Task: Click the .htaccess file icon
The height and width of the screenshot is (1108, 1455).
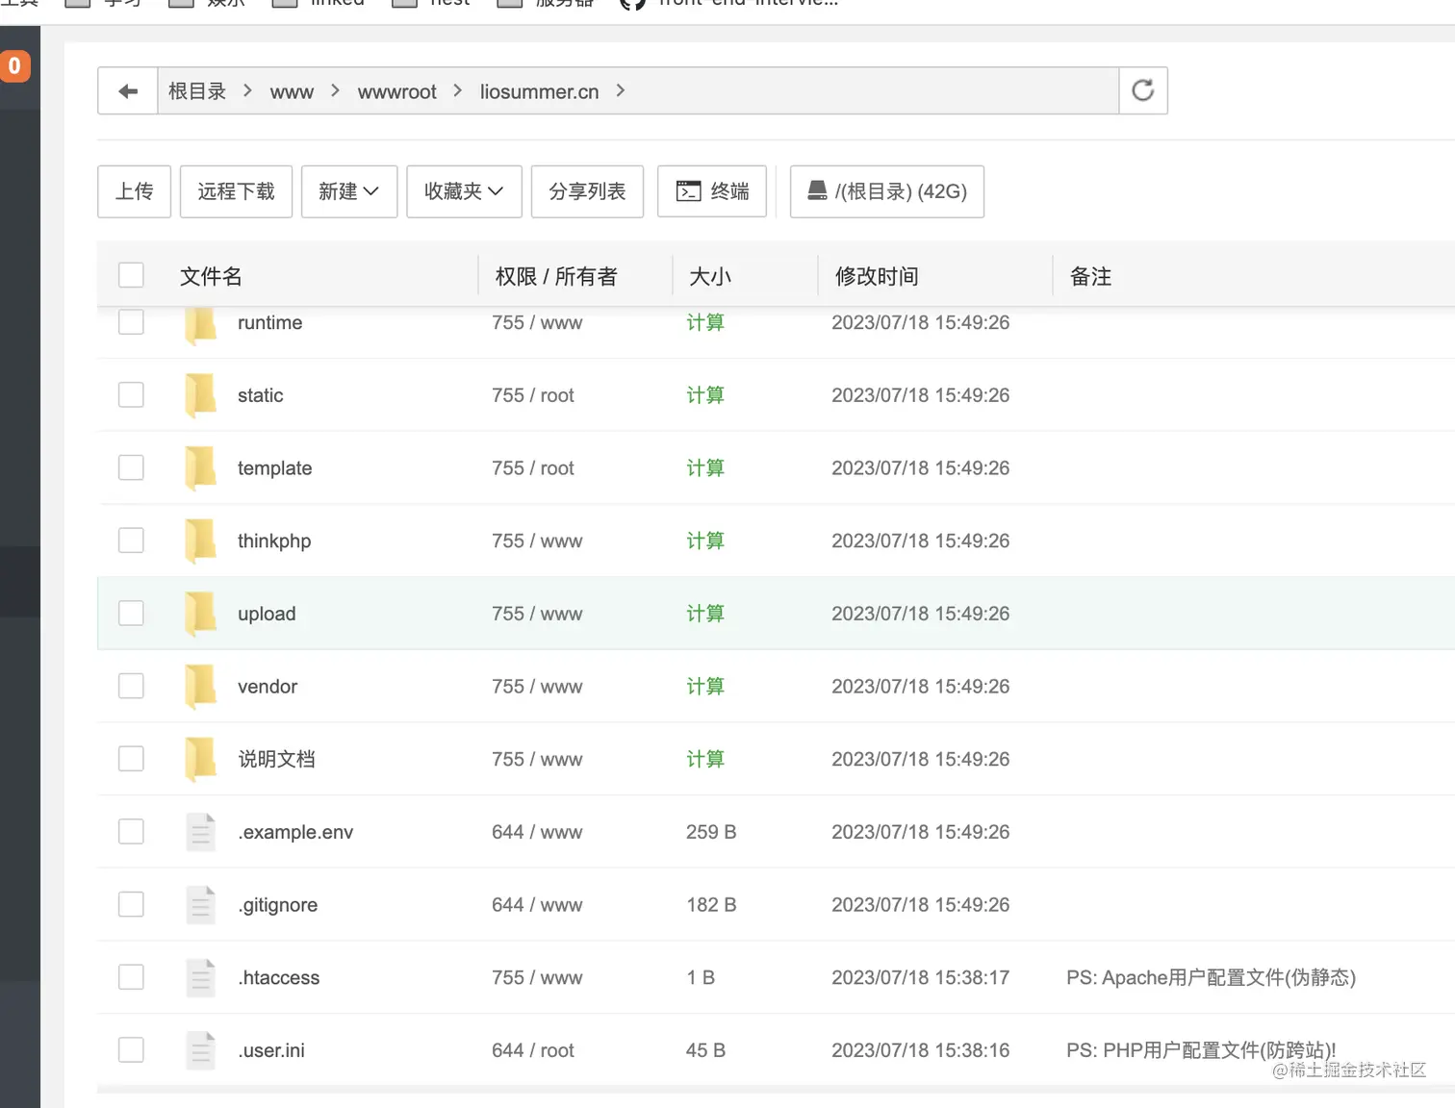Action: [x=200, y=977]
